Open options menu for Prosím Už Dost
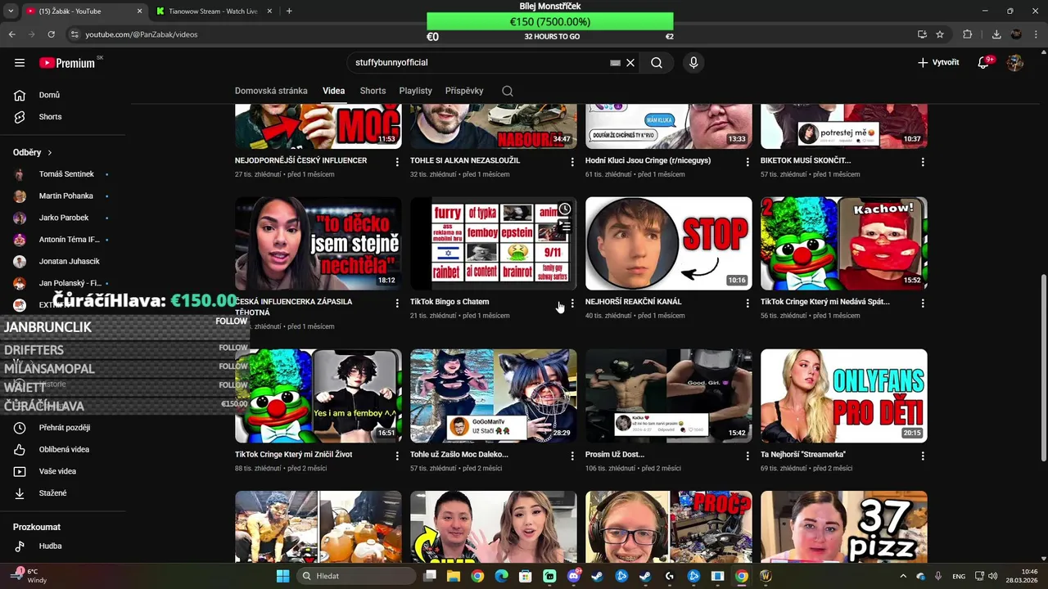 [748, 456]
